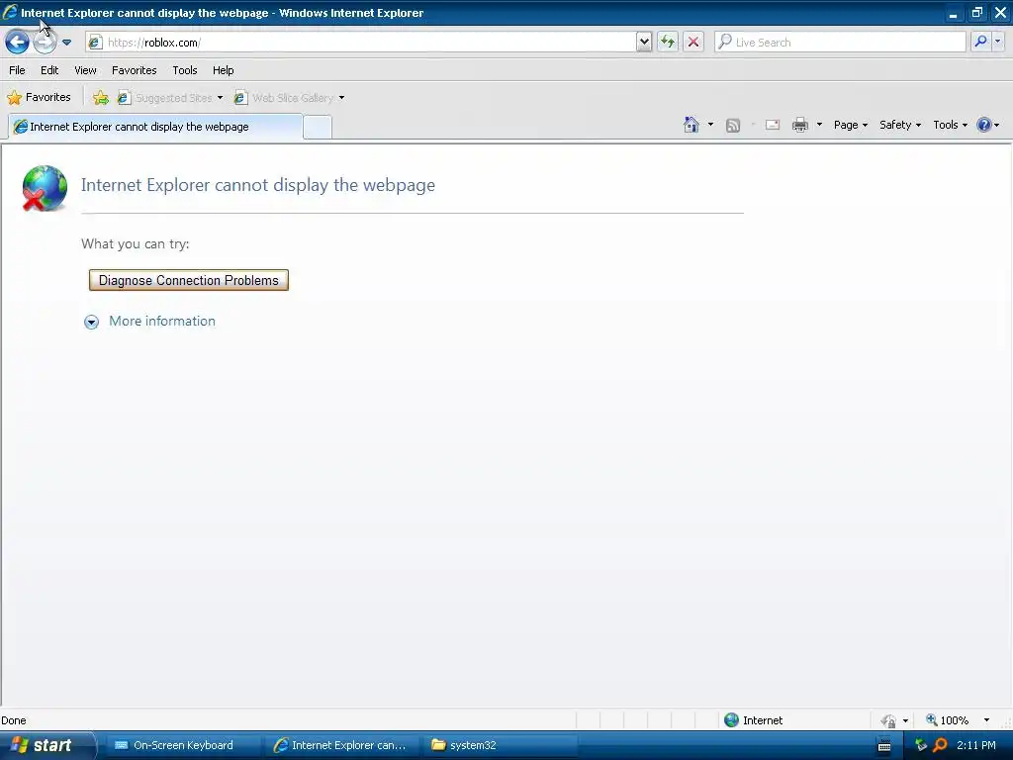Open the Help menu

tap(223, 70)
